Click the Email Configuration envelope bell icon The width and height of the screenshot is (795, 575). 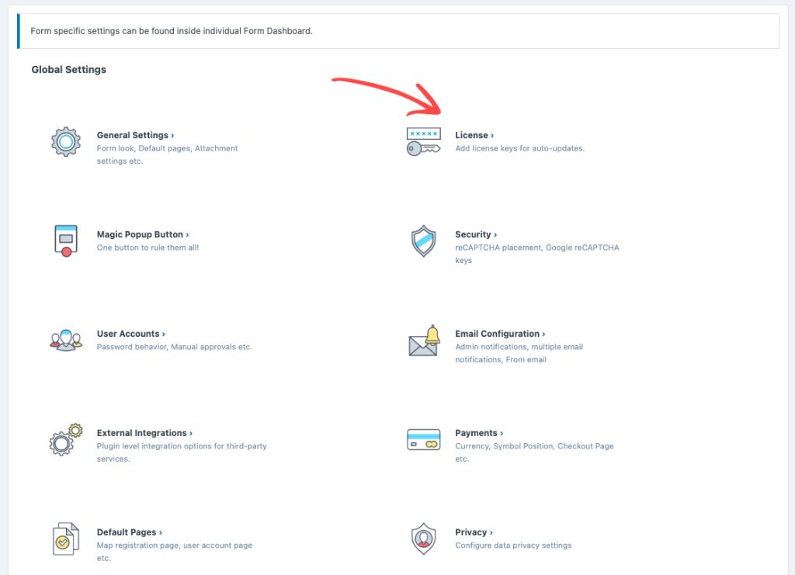(x=424, y=341)
